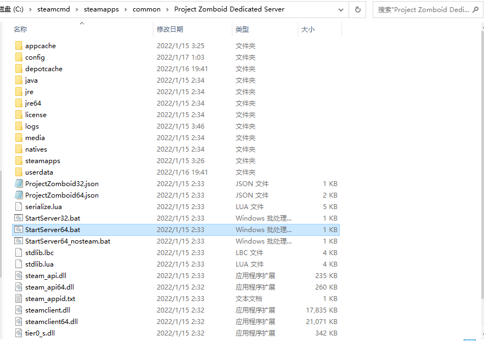Screen dimensions: 484x341
Task: Navigate to common in the breadcrumb
Action: click(146, 9)
